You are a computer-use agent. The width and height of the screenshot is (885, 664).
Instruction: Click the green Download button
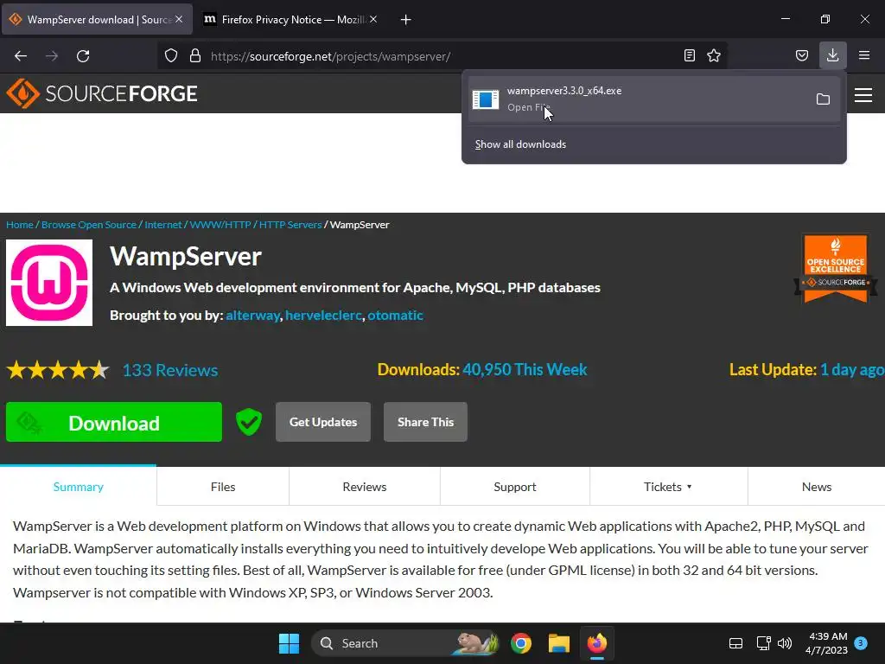pyautogui.click(x=114, y=422)
